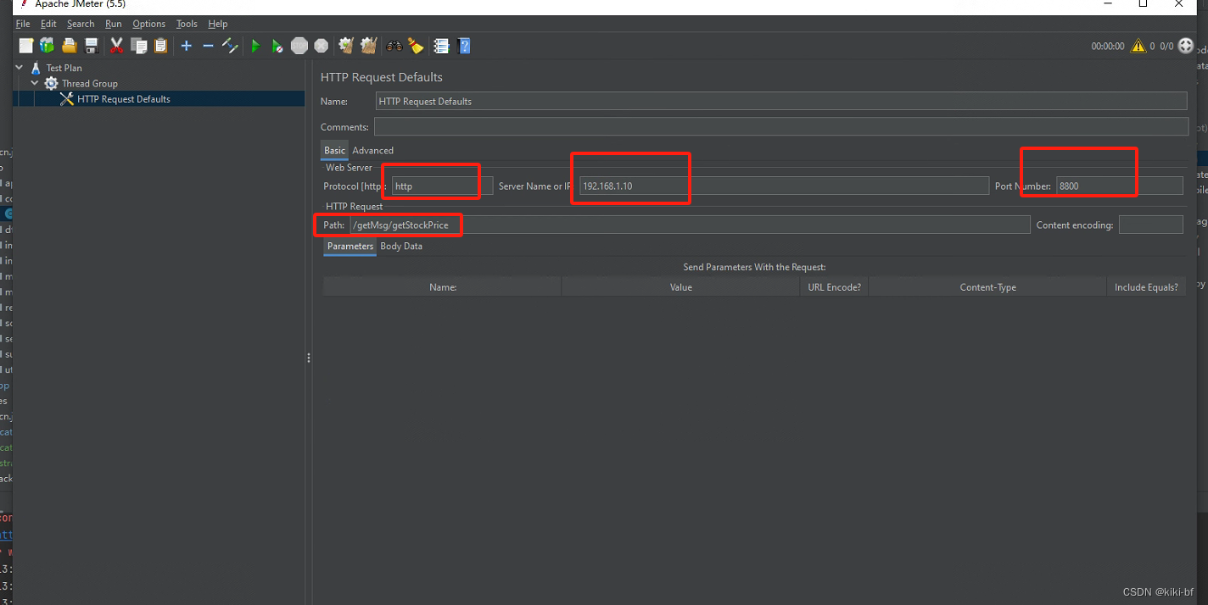
Task: Click the Stop test icon
Action: click(299, 46)
